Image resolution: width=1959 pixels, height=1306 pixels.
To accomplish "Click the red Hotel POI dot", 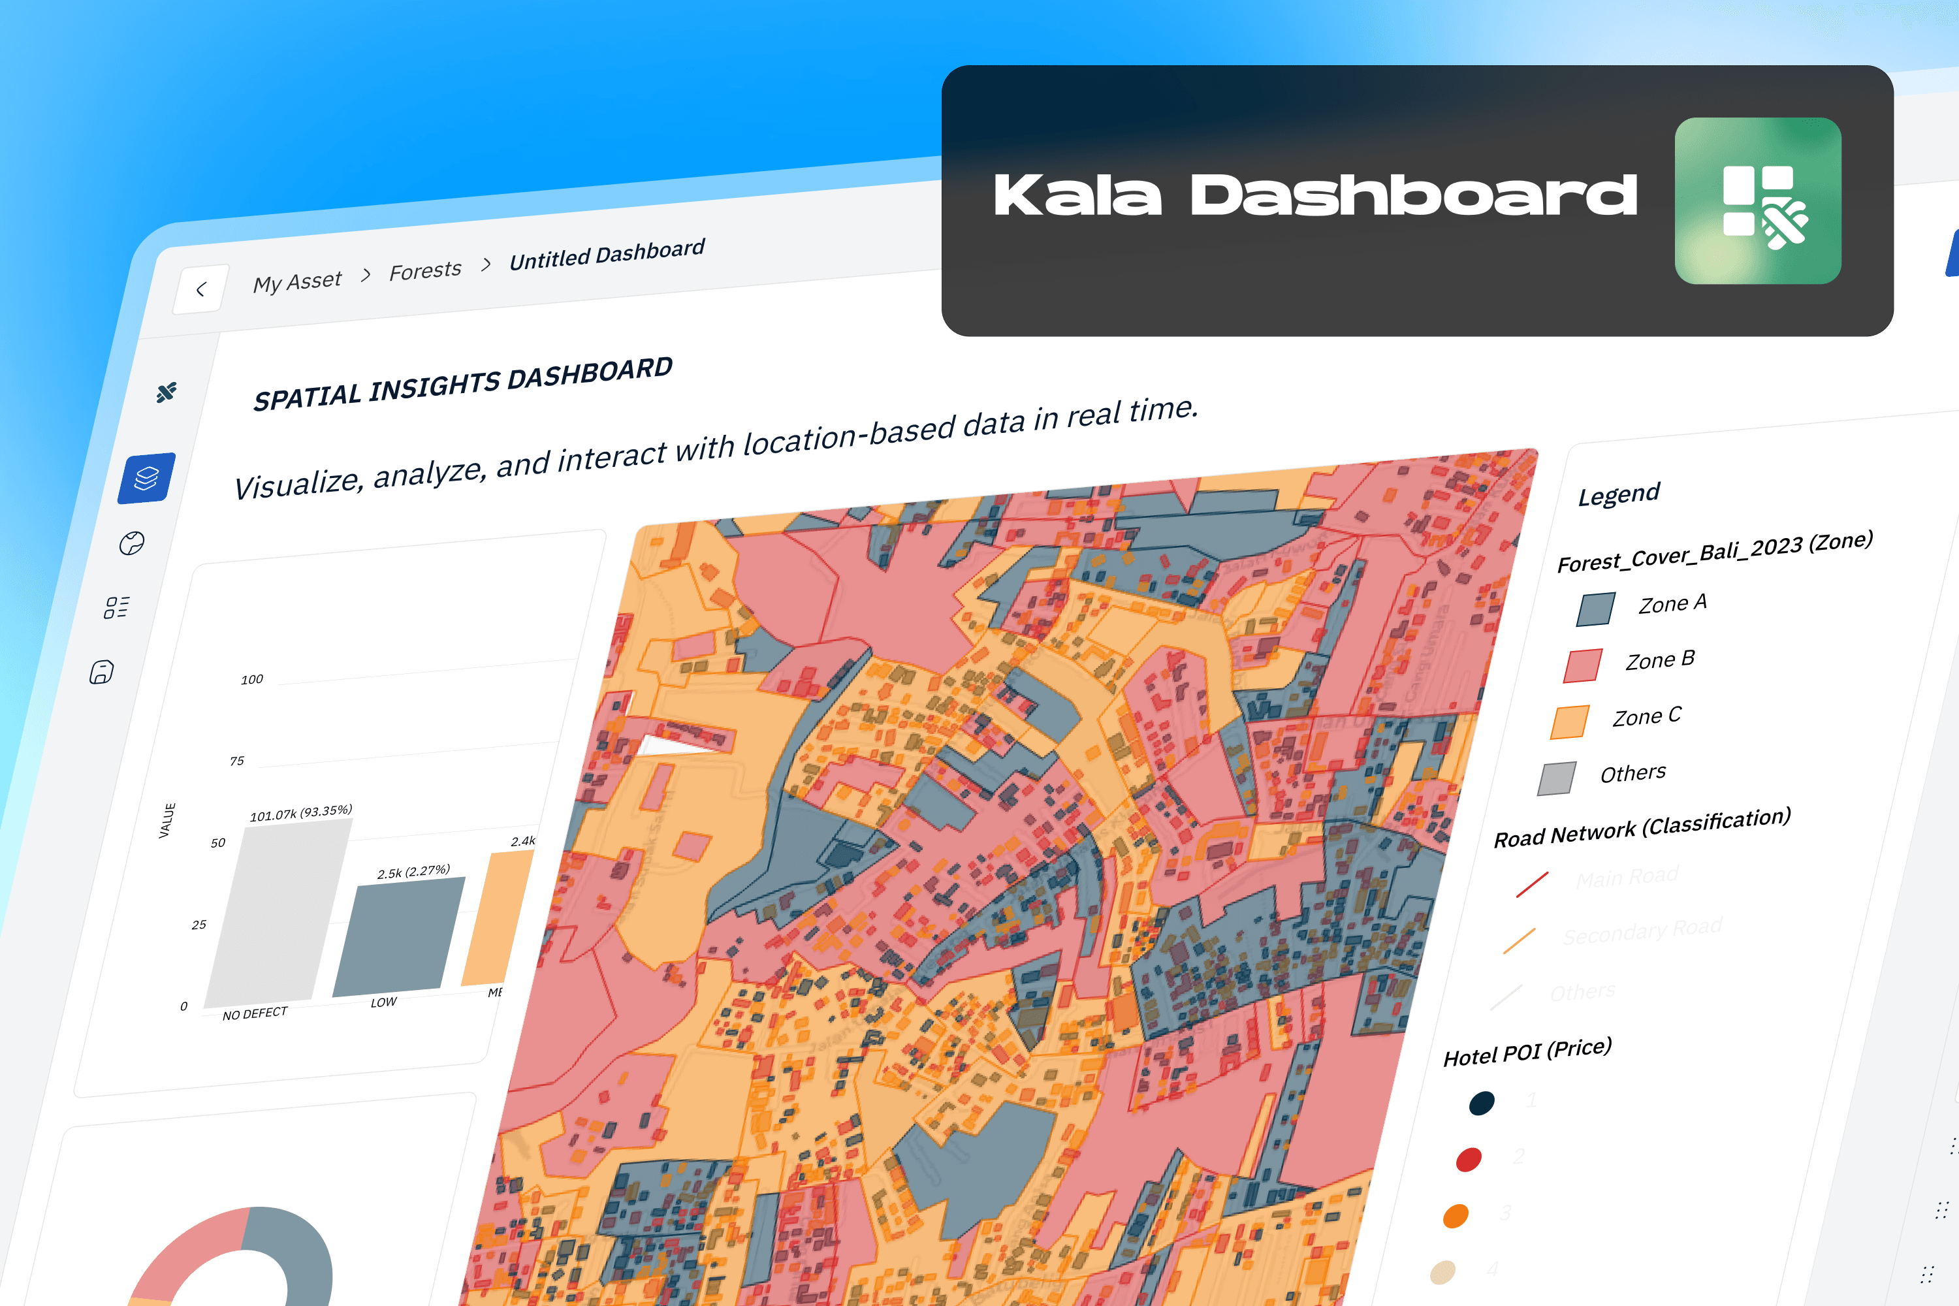I will click(1469, 1160).
